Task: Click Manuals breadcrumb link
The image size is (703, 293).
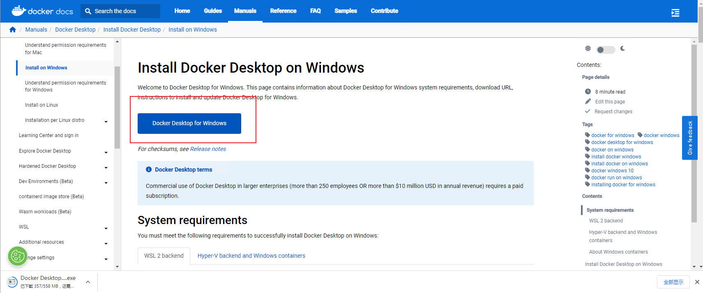Action: click(x=36, y=30)
